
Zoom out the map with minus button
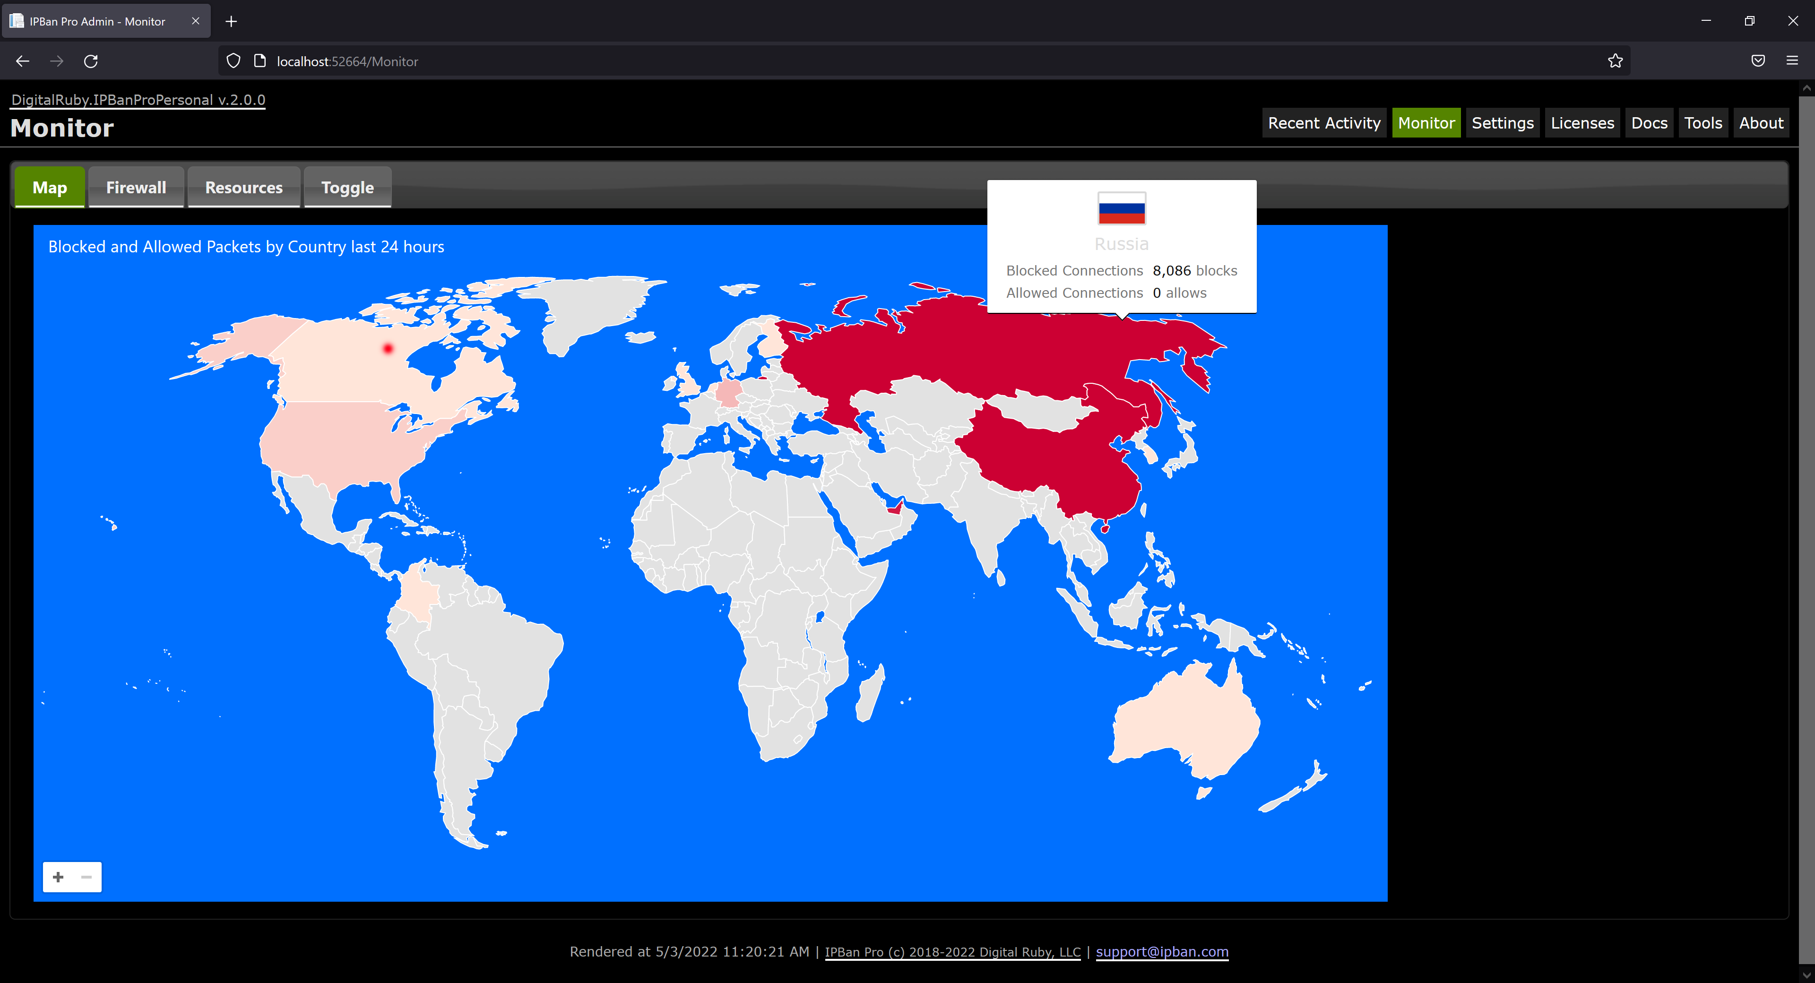(x=86, y=877)
